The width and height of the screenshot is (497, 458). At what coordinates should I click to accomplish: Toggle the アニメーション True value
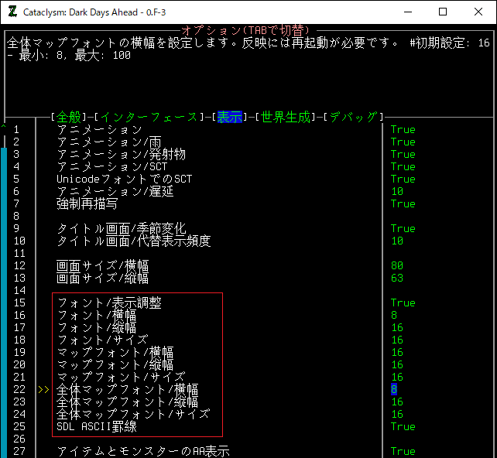[403, 130]
